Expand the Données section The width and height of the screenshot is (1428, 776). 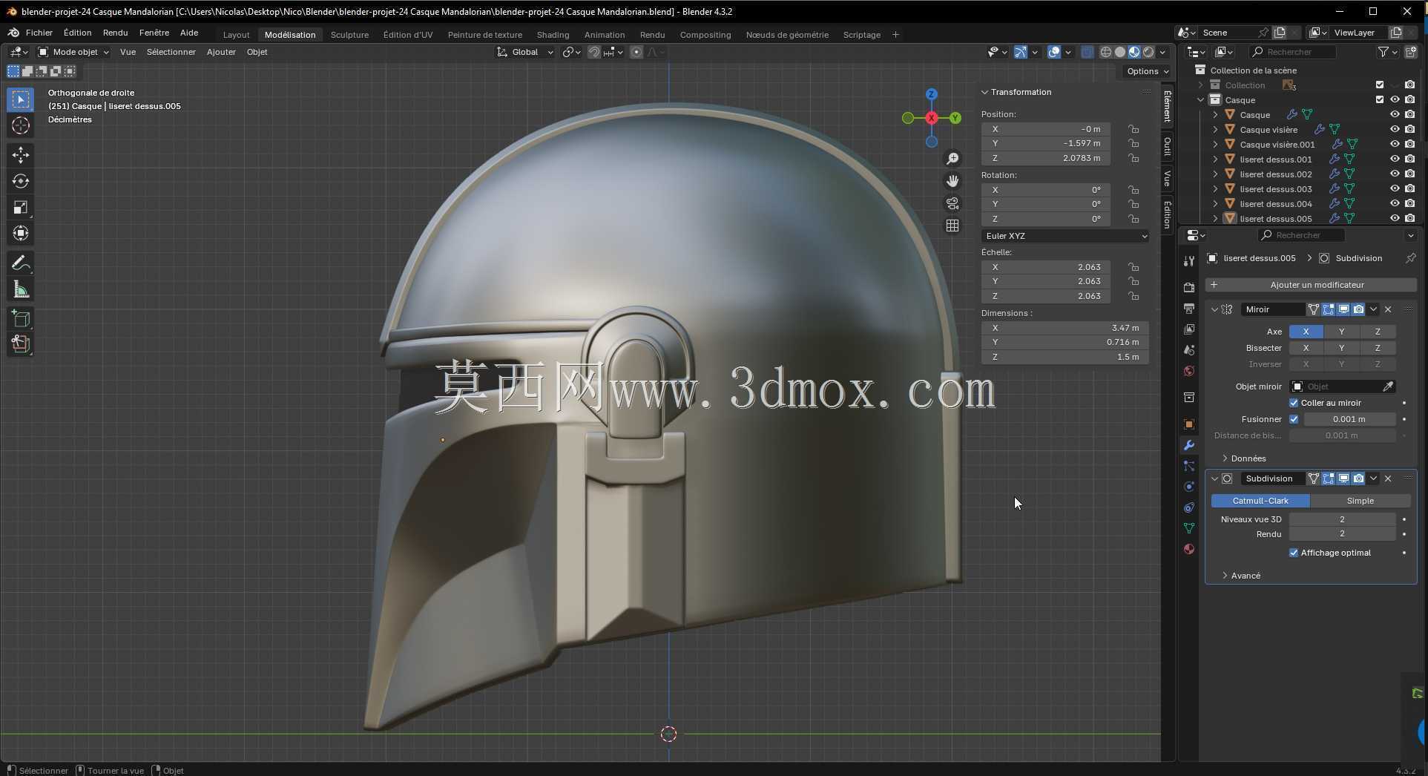pos(1243,458)
